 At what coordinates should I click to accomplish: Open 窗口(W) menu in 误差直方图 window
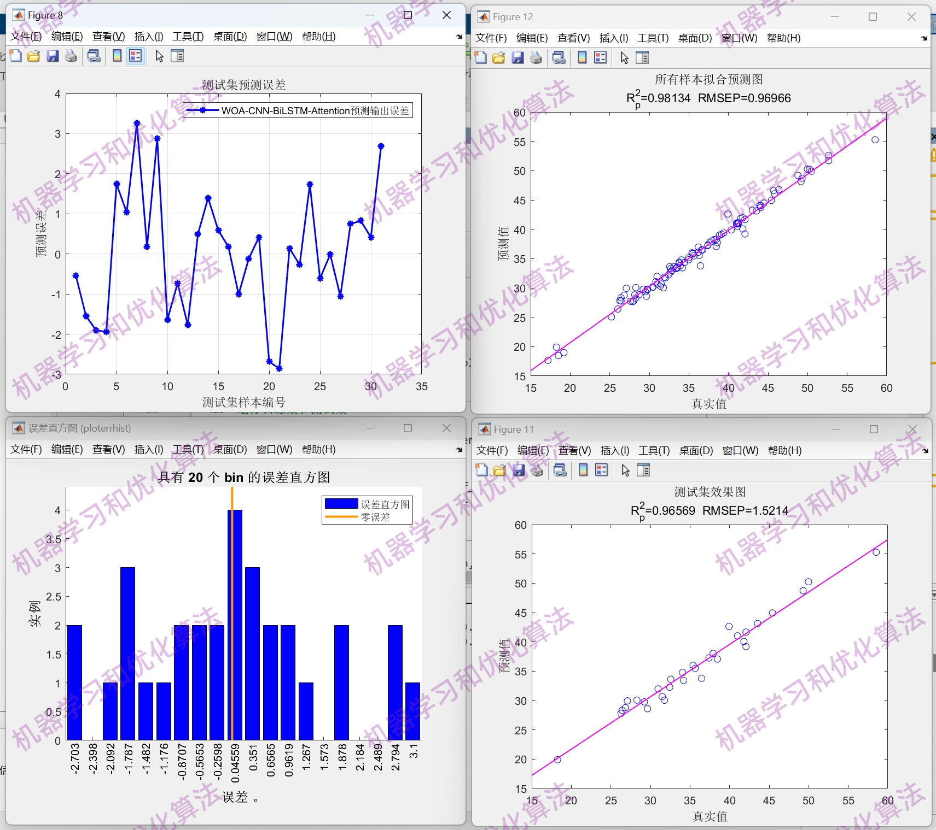click(x=274, y=450)
